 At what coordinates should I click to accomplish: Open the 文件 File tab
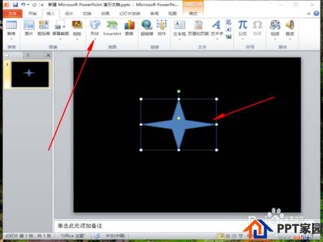[12, 14]
